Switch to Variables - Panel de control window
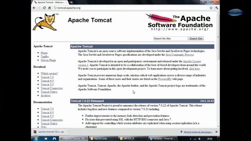 [162, 139]
